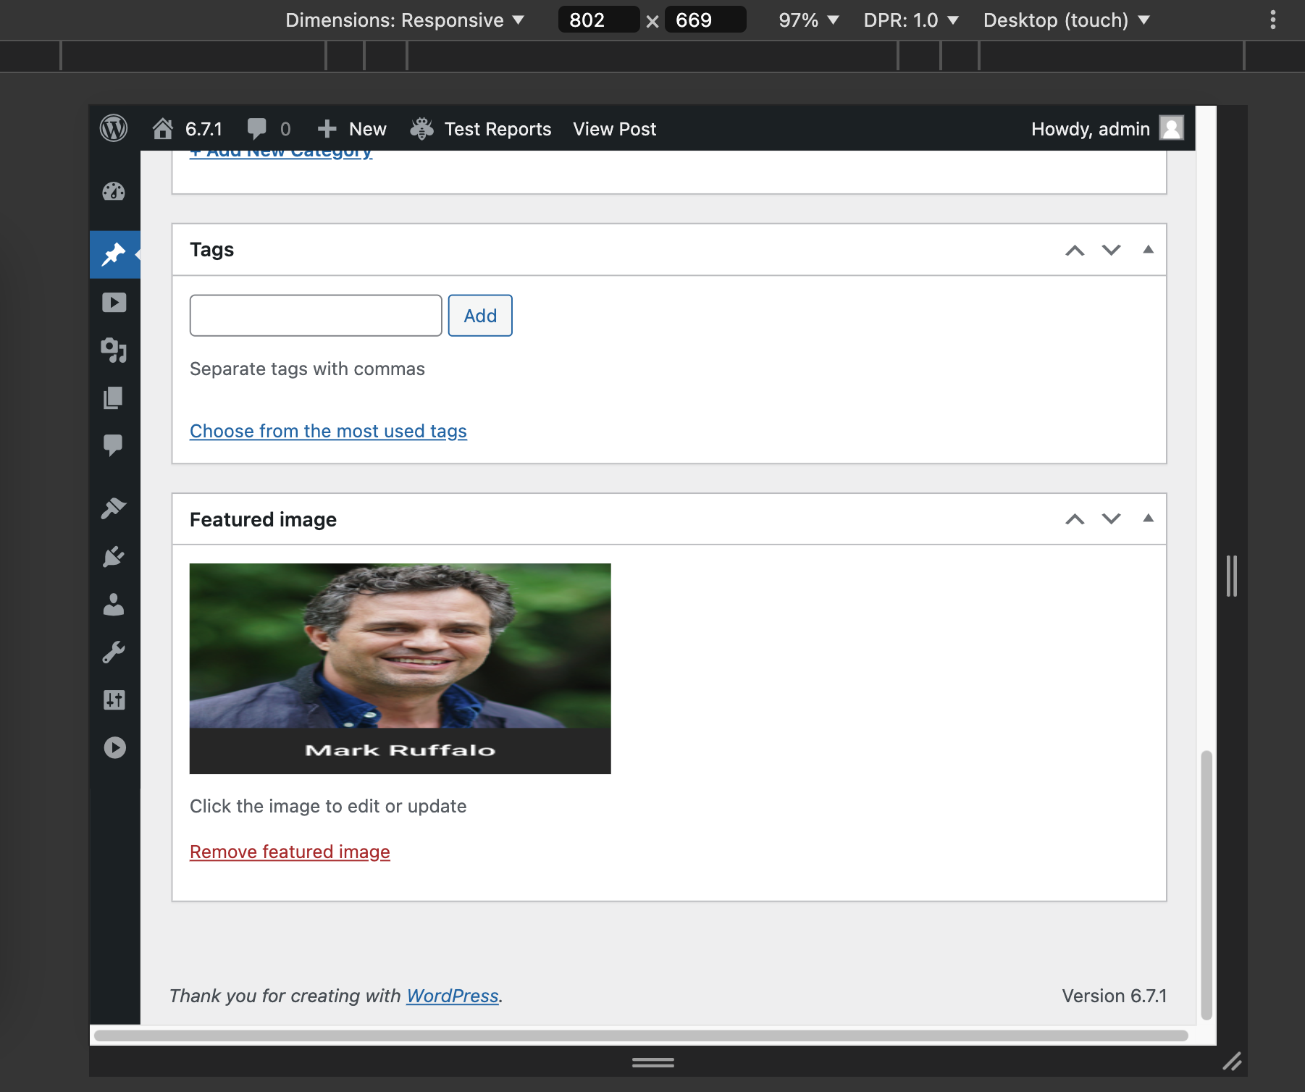Open the Media sidebar icon
This screenshot has width=1305, height=1092.
pos(114,303)
